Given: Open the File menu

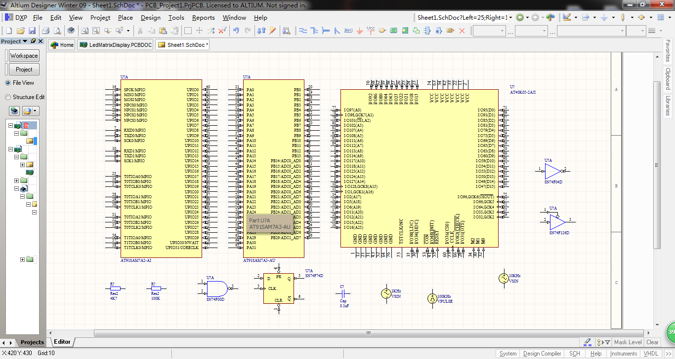Looking at the screenshot, I should pyautogui.click(x=38, y=17).
